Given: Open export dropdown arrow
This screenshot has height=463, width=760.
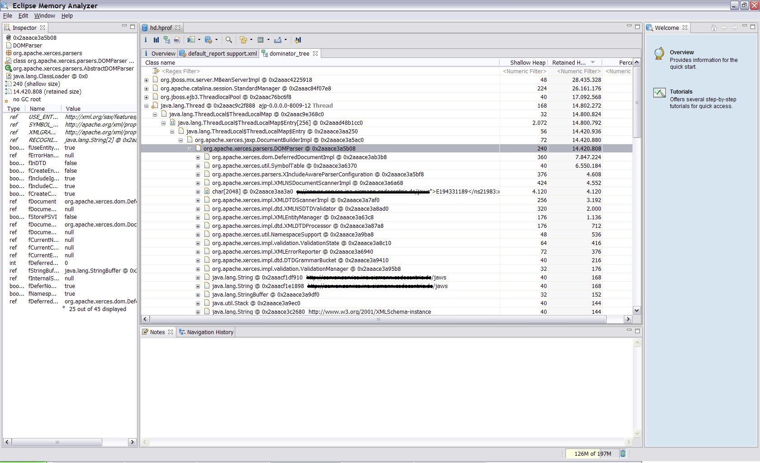Looking at the screenshot, I should [285, 40].
